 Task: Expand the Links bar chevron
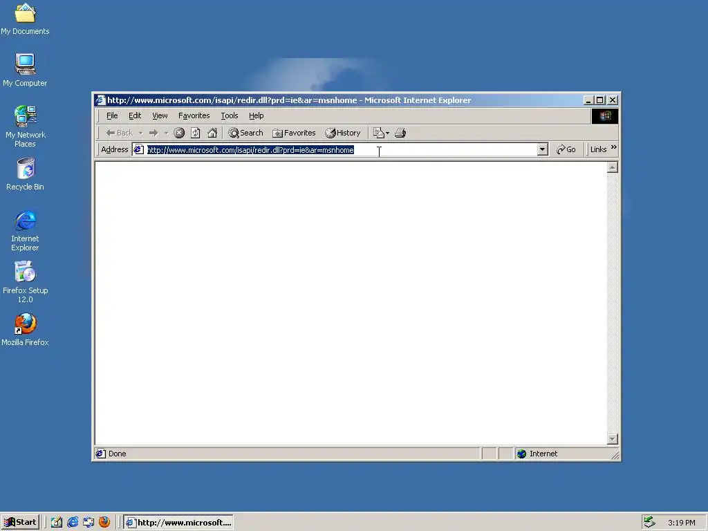click(x=614, y=147)
